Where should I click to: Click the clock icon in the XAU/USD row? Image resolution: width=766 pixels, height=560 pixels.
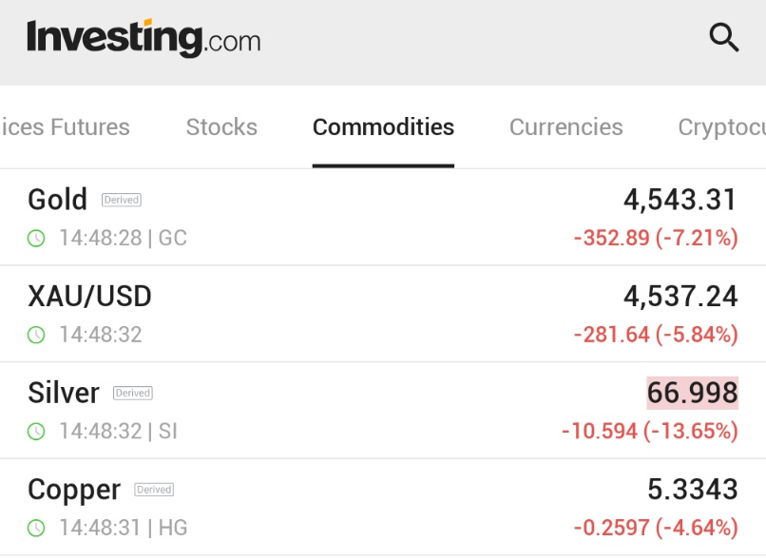click(x=36, y=336)
